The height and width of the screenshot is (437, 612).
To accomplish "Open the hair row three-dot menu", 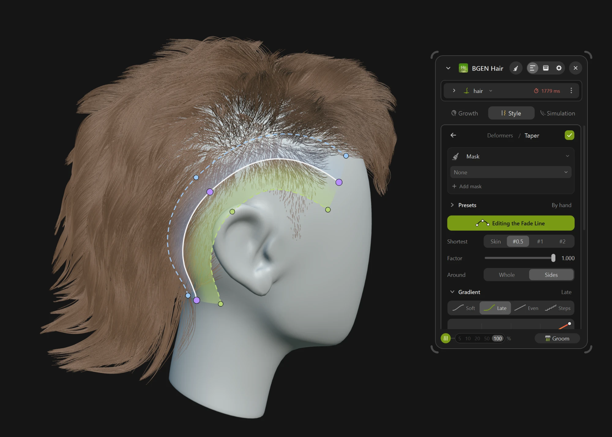I will coord(571,91).
